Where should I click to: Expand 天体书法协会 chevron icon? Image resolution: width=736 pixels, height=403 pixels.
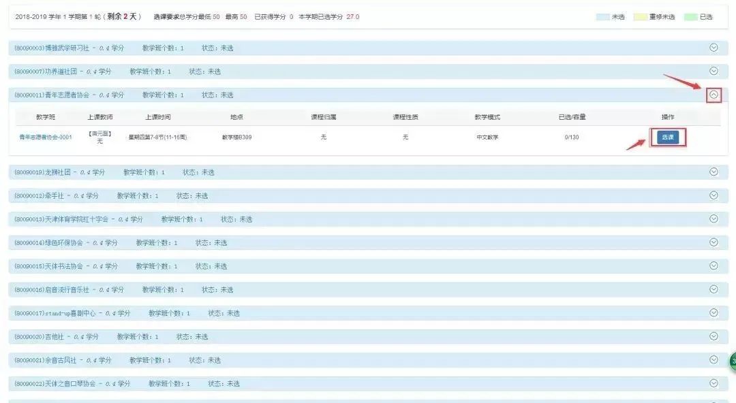tap(714, 265)
